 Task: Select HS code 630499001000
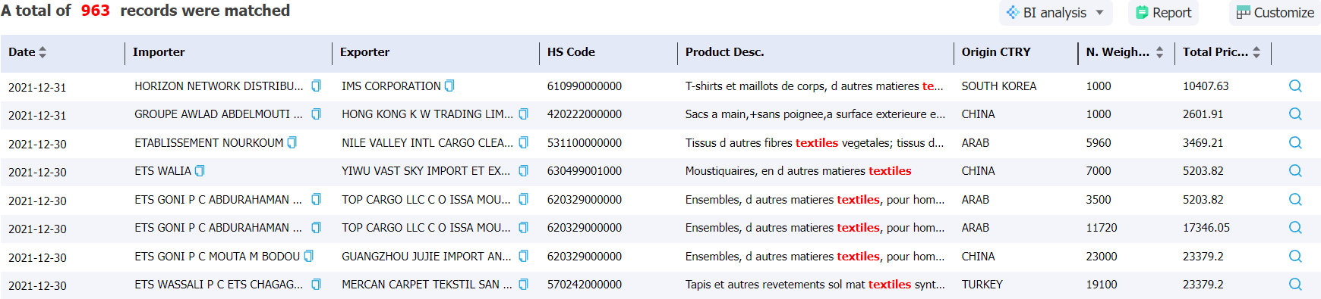(585, 171)
